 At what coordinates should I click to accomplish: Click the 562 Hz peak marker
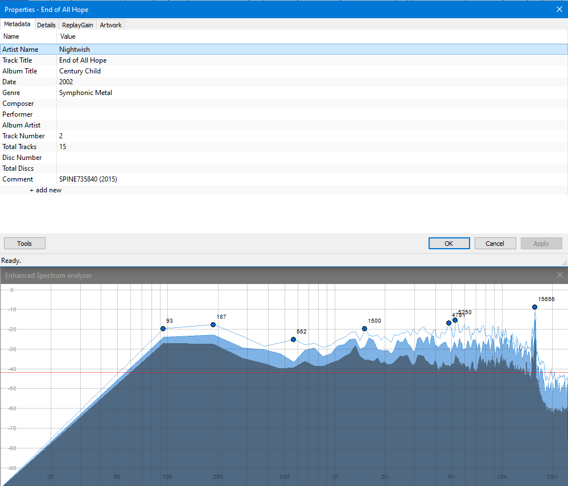[294, 339]
